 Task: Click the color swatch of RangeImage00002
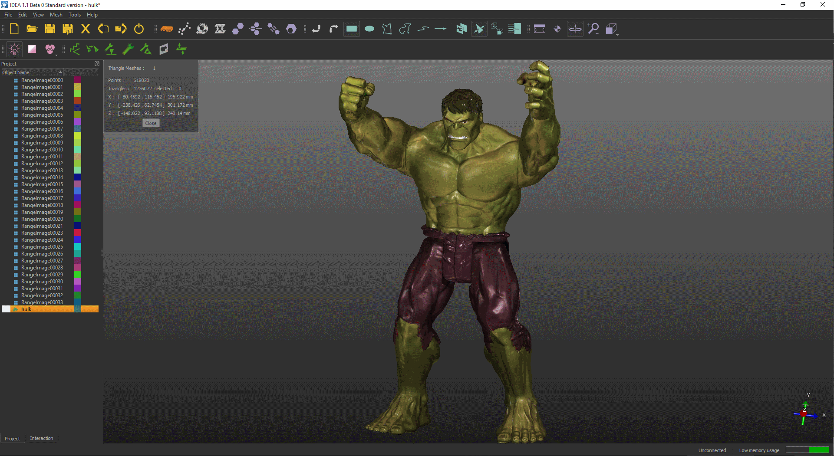78,94
